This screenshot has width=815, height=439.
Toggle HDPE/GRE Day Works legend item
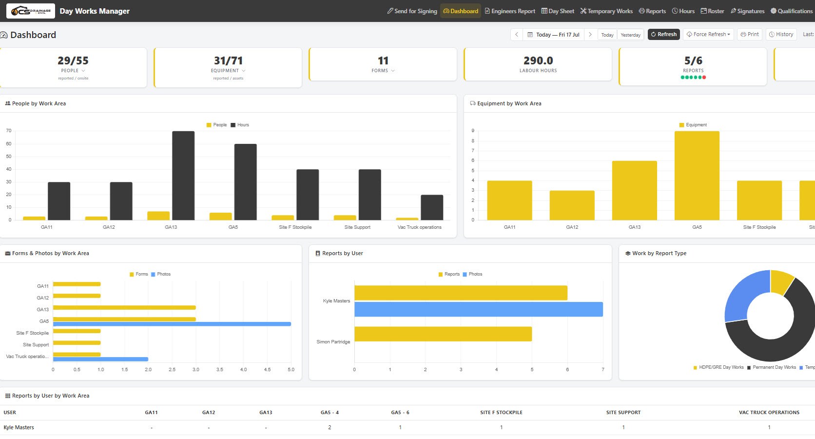coord(718,367)
